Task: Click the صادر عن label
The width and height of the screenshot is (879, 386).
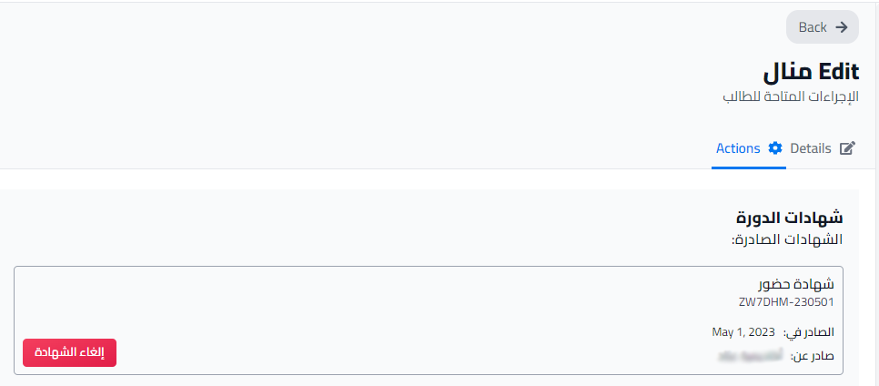Action: tap(813, 356)
